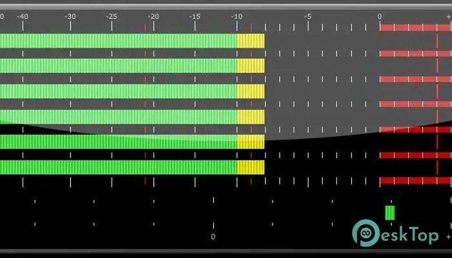Click the -25 label on the level scale
452x258 pixels.
coord(111,17)
